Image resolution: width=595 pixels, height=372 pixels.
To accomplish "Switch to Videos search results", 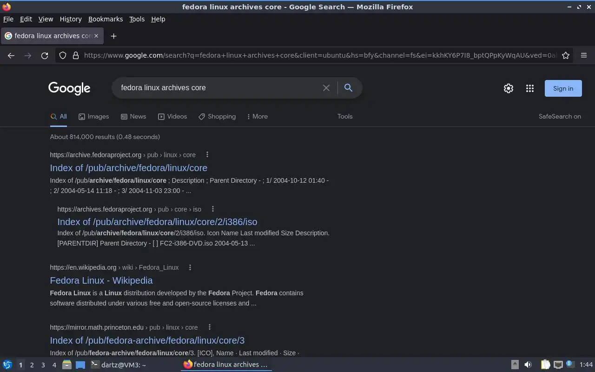I will tap(172, 117).
